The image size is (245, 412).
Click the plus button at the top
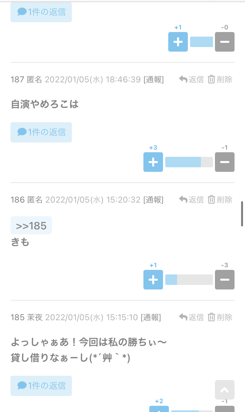(x=178, y=42)
